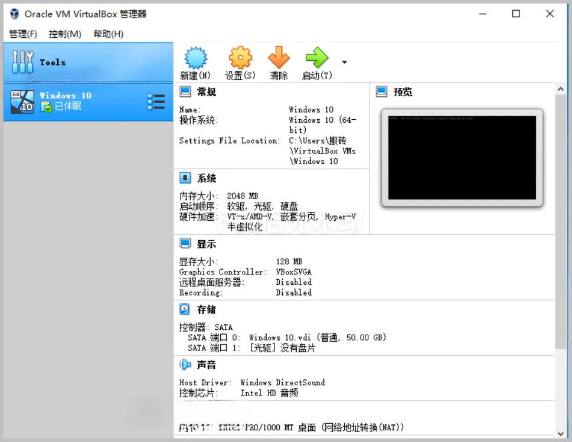This screenshot has width=572, height=442.
Task: Expand the Start button dropdown arrow
Action: point(344,63)
